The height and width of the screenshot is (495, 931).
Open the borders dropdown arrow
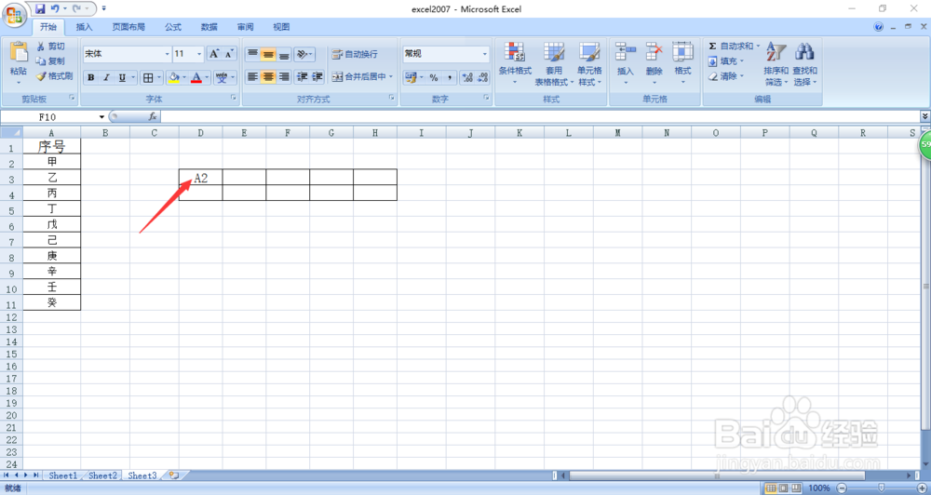tap(159, 77)
